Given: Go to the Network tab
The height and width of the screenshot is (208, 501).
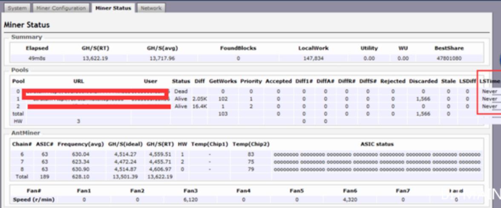Looking at the screenshot, I should point(151,8).
